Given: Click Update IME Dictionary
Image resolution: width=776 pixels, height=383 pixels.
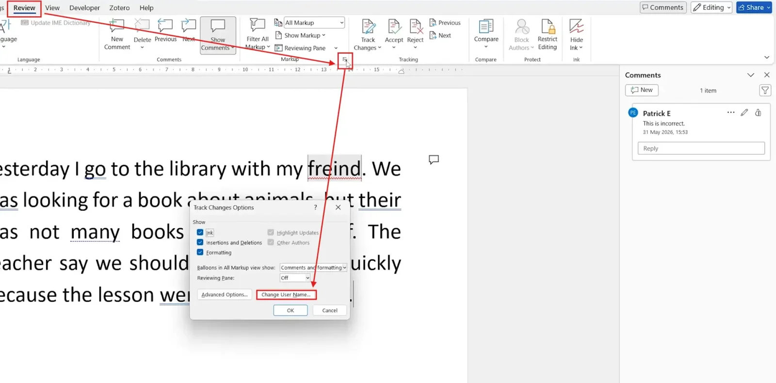Looking at the screenshot, I should [x=56, y=23].
